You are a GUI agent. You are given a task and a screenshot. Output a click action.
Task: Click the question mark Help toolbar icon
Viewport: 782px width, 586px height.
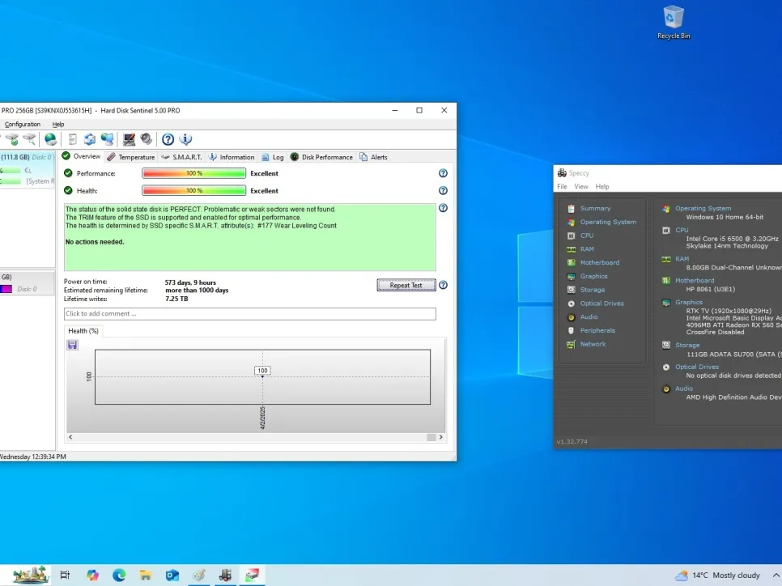point(168,139)
